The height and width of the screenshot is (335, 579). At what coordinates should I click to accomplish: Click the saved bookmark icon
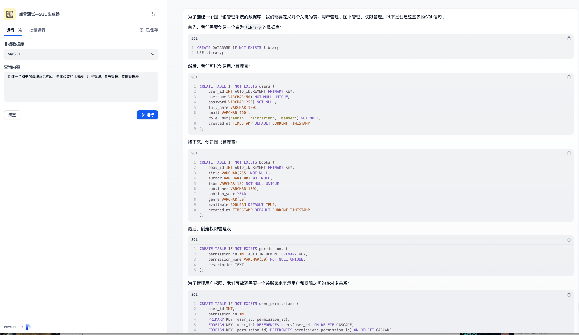pos(141,30)
